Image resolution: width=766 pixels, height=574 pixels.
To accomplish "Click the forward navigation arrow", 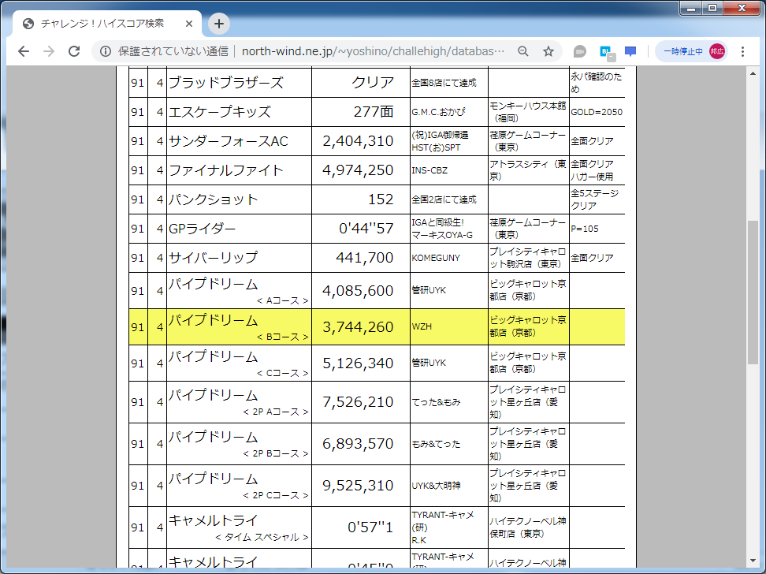I will click(x=48, y=50).
